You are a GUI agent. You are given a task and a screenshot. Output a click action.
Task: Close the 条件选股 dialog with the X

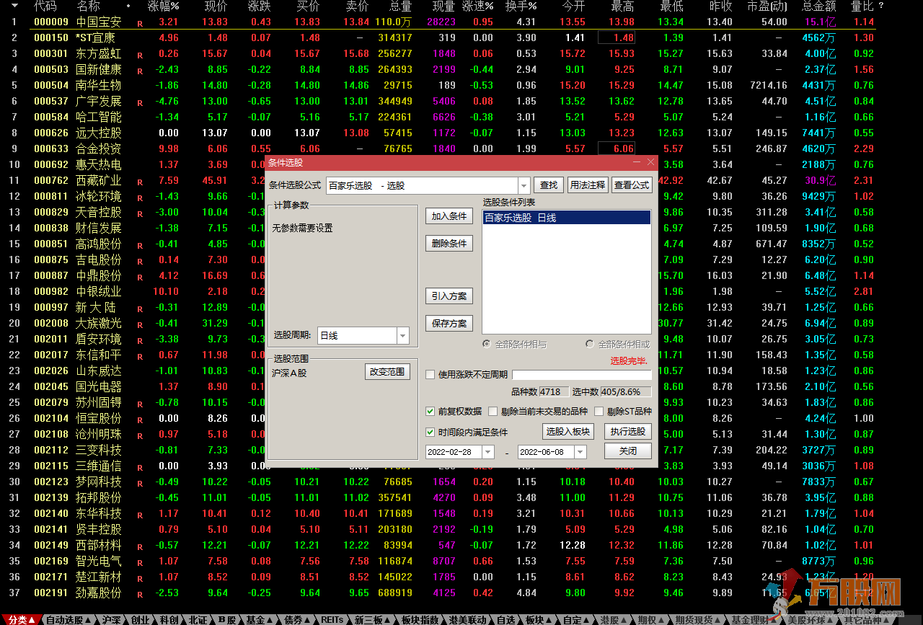[651, 163]
